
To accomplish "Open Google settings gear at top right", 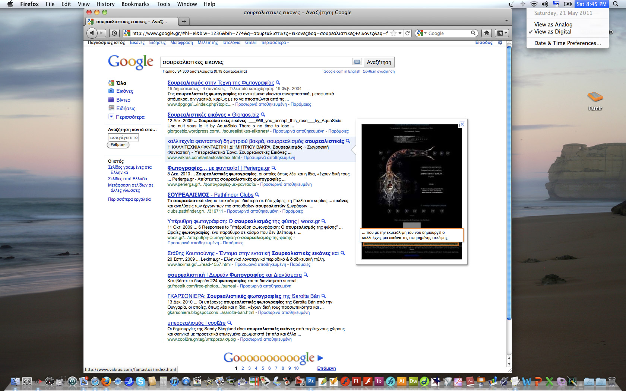I will click(x=500, y=42).
